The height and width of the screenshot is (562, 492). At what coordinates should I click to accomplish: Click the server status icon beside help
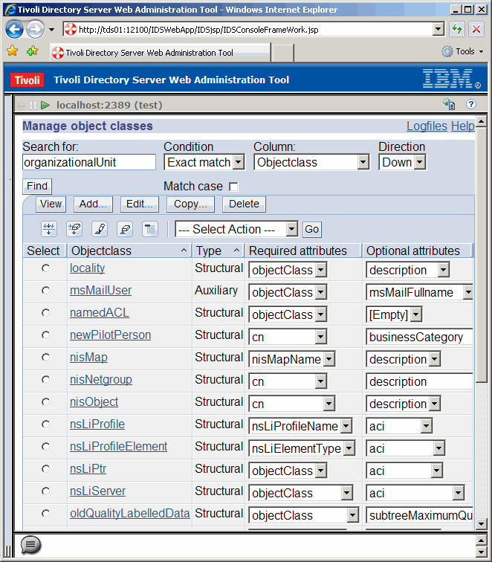pos(449,105)
